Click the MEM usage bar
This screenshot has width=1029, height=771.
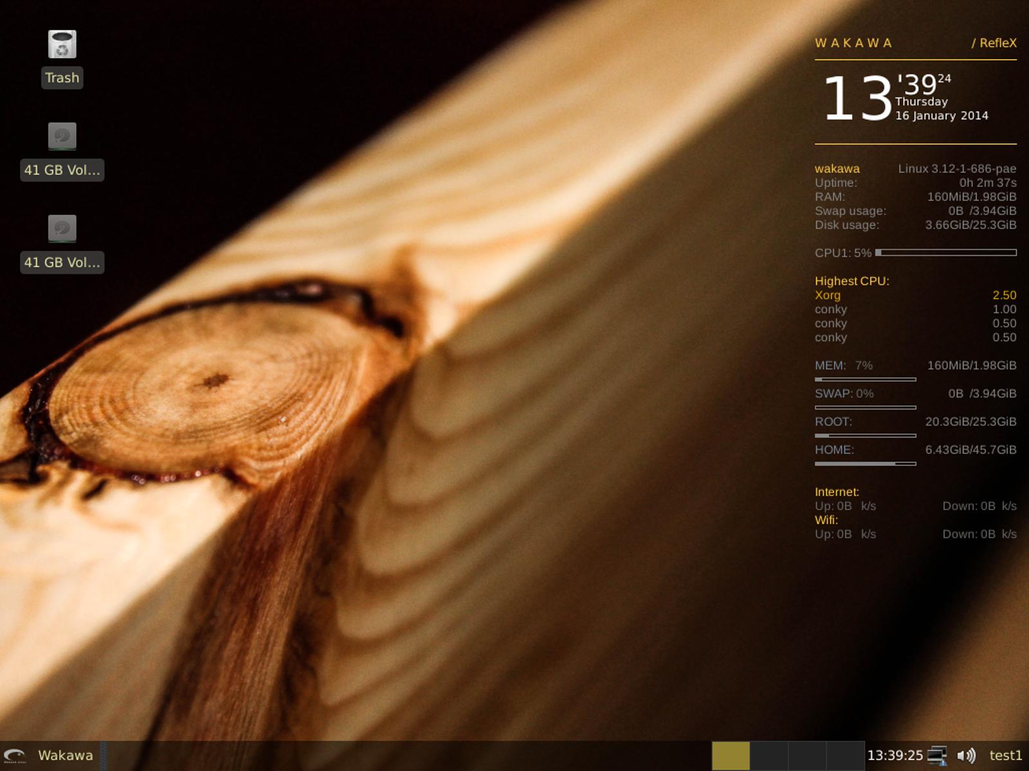point(865,380)
